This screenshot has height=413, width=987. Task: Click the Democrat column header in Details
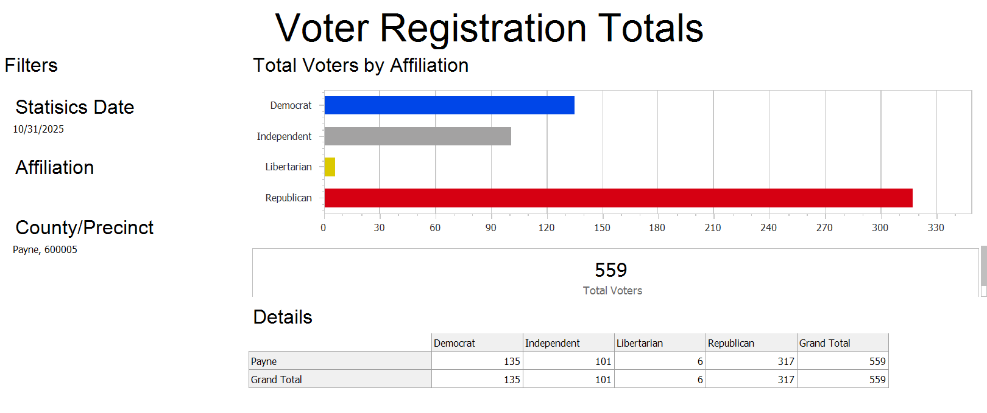[476, 343]
